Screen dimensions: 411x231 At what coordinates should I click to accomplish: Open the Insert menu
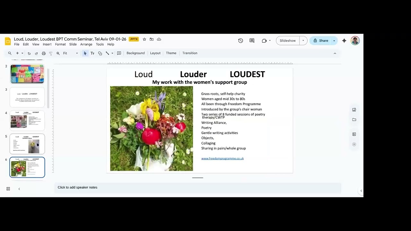pyautogui.click(x=47, y=44)
